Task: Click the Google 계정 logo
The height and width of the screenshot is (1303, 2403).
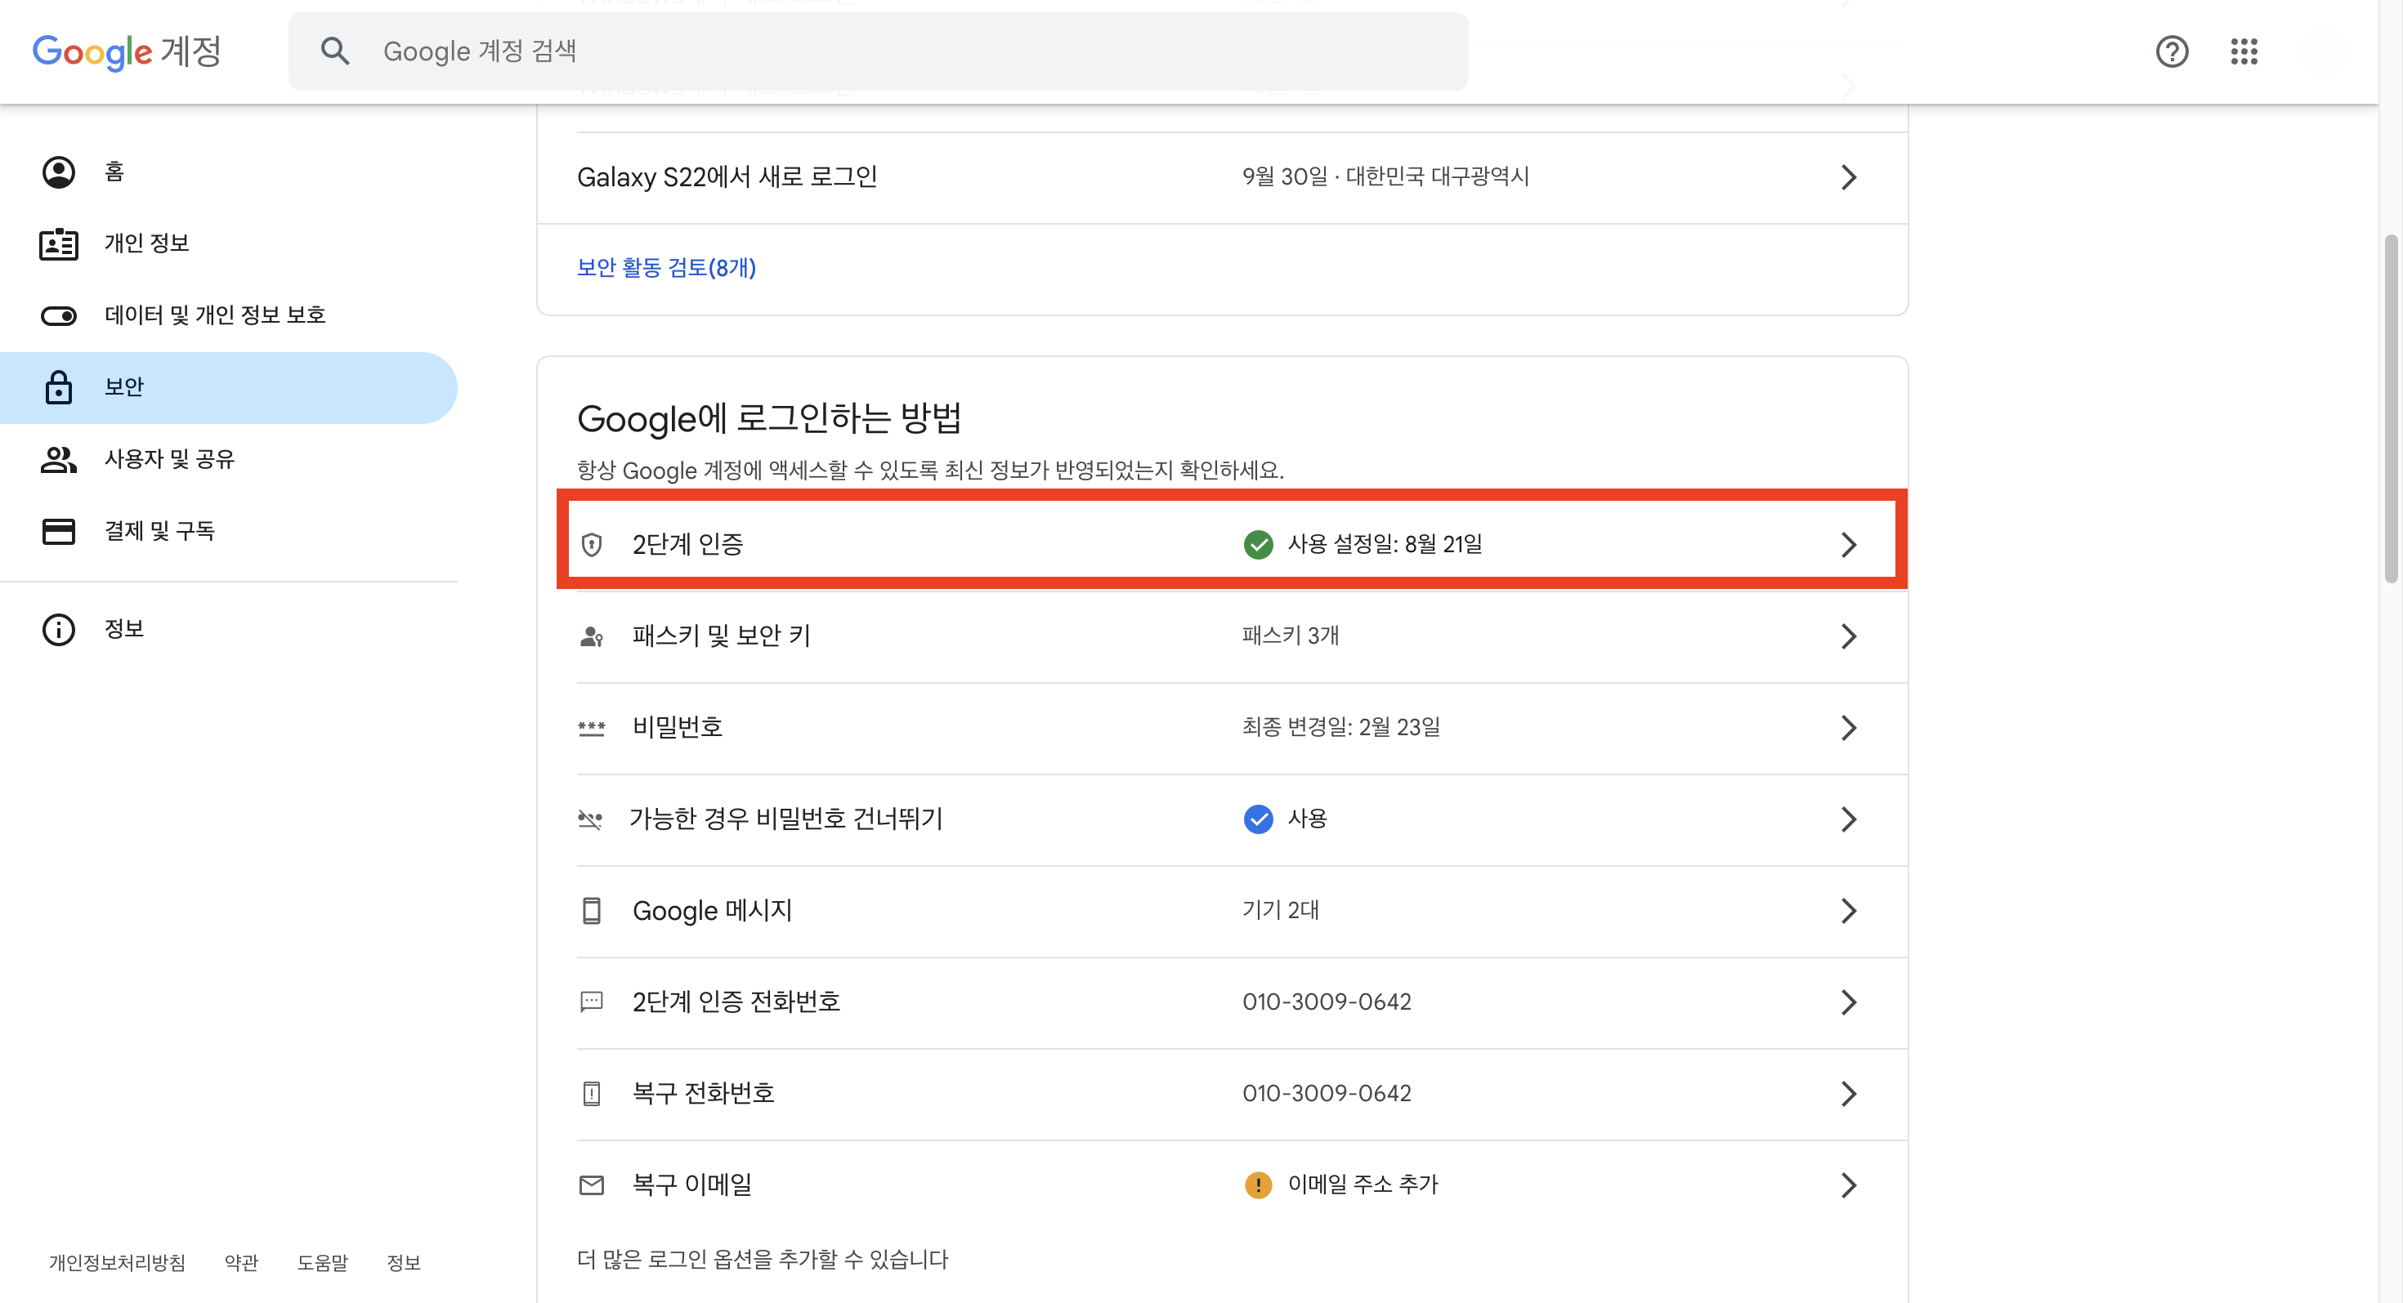Action: [x=127, y=51]
